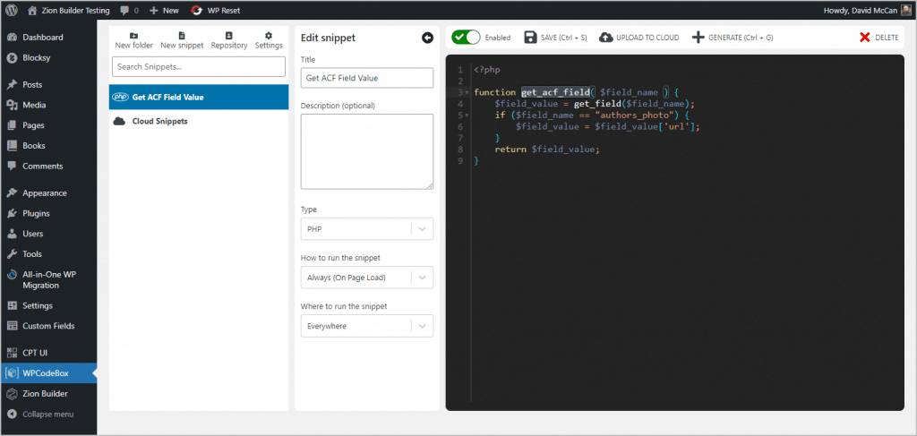Open Appearance menu item
Image resolution: width=917 pixels, height=436 pixels.
(48, 192)
